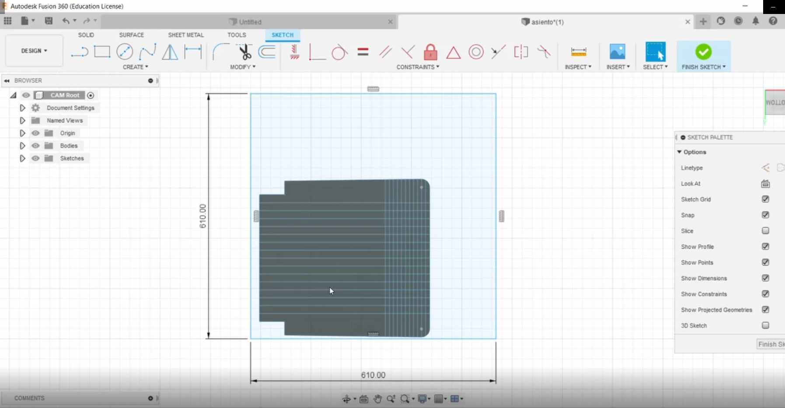Image resolution: width=785 pixels, height=408 pixels.
Task: Apply the Fix/Unfix lock constraint
Action: tap(431, 52)
